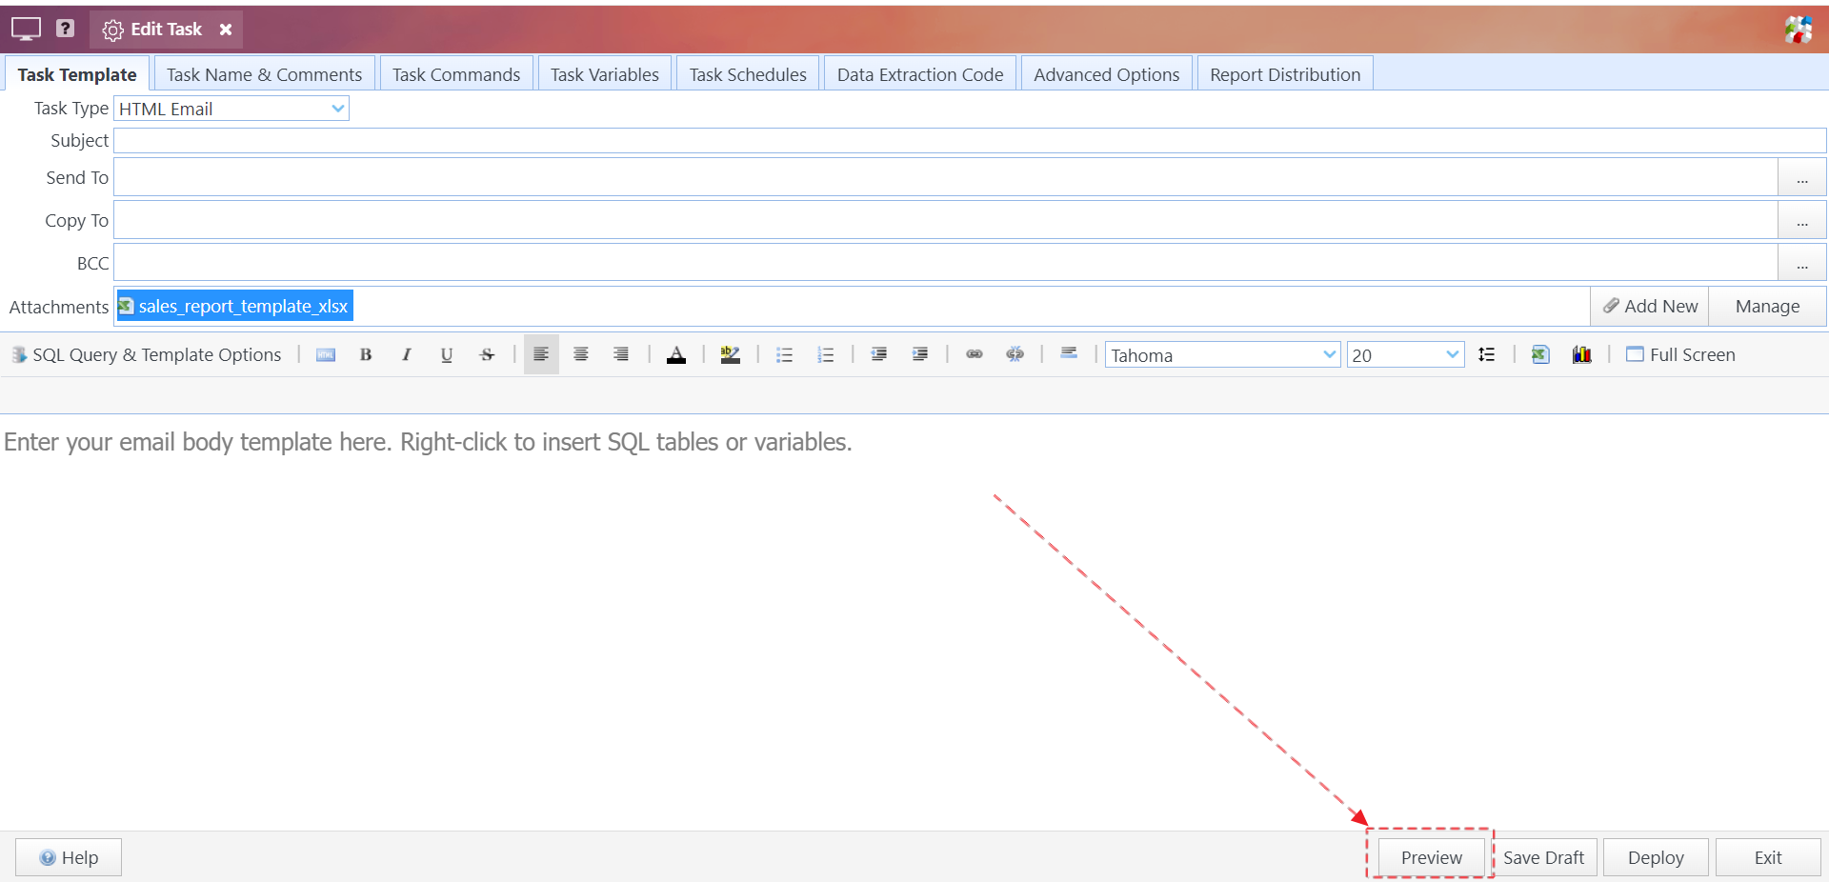
Task: Click the chart insert icon
Action: [x=1582, y=354]
